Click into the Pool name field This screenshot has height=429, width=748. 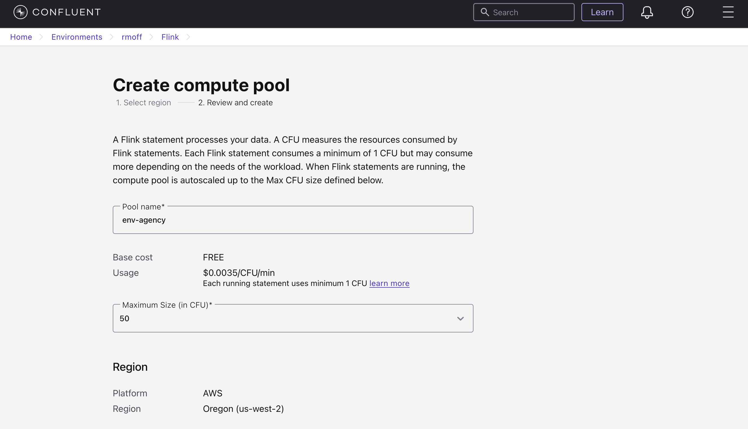[x=293, y=220]
